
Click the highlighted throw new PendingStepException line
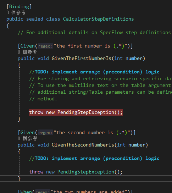pyautogui.click(x=76, y=112)
